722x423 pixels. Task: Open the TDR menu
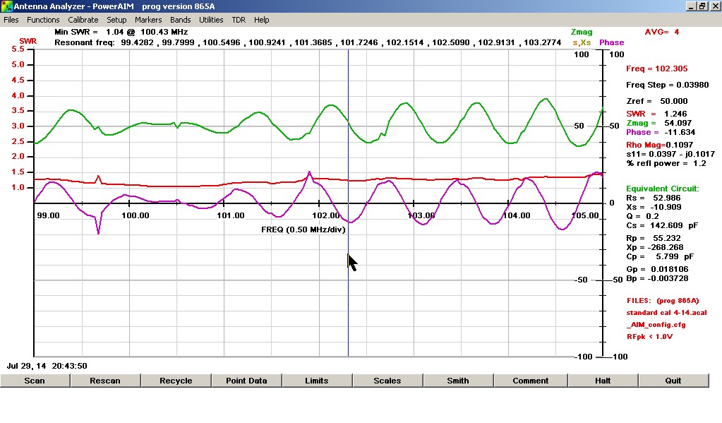click(239, 20)
